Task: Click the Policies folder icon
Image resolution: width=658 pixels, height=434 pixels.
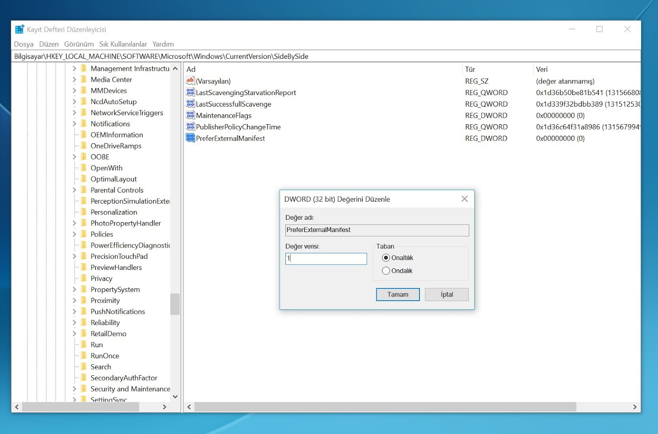Action: click(84, 234)
